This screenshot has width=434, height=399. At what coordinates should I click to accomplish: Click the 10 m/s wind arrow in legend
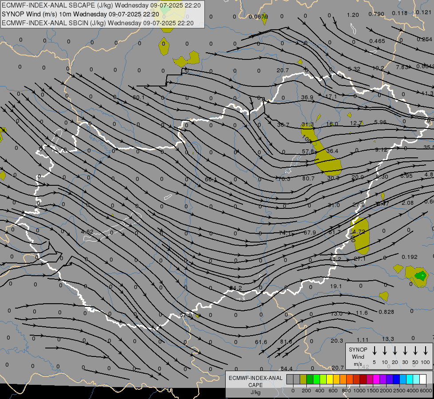click(384, 351)
